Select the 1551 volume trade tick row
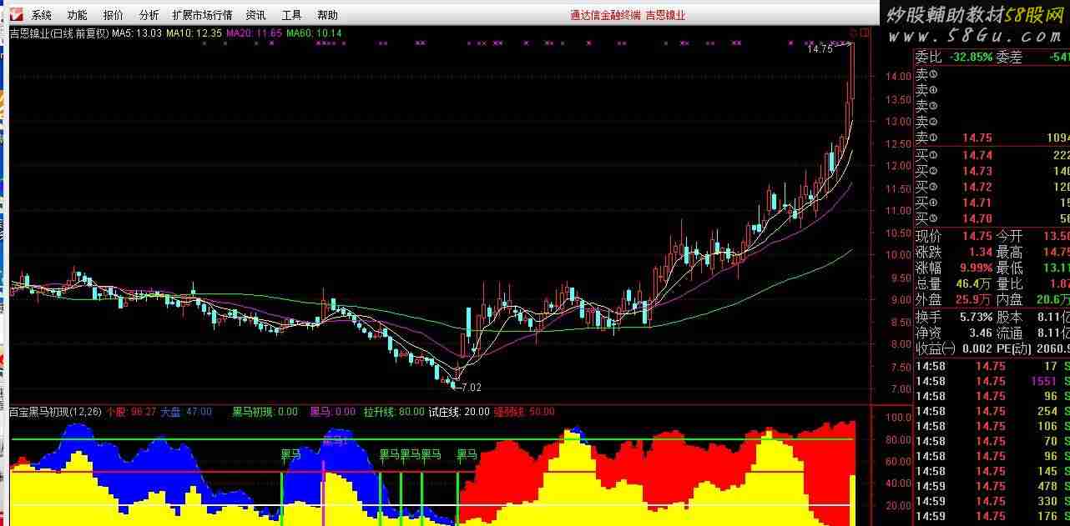This screenshot has width=1070, height=526. [x=992, y=381]
